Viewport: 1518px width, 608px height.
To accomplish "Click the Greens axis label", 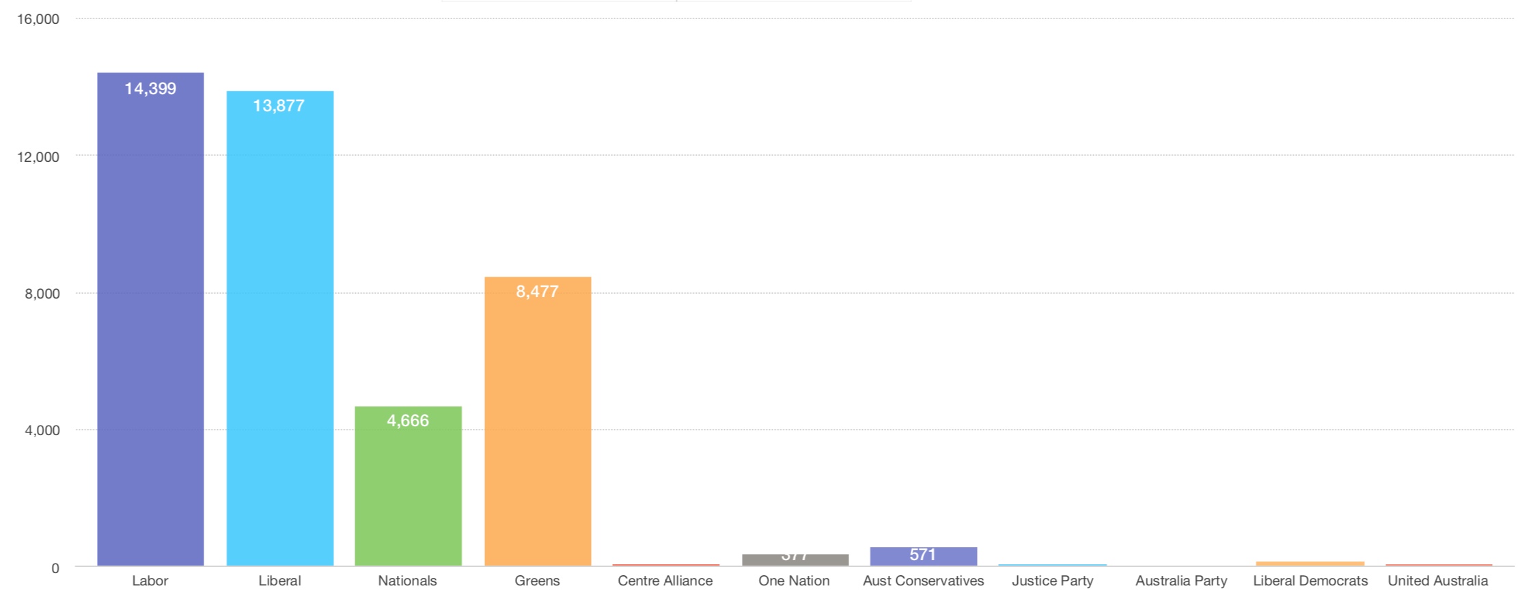I will point(537,581).
